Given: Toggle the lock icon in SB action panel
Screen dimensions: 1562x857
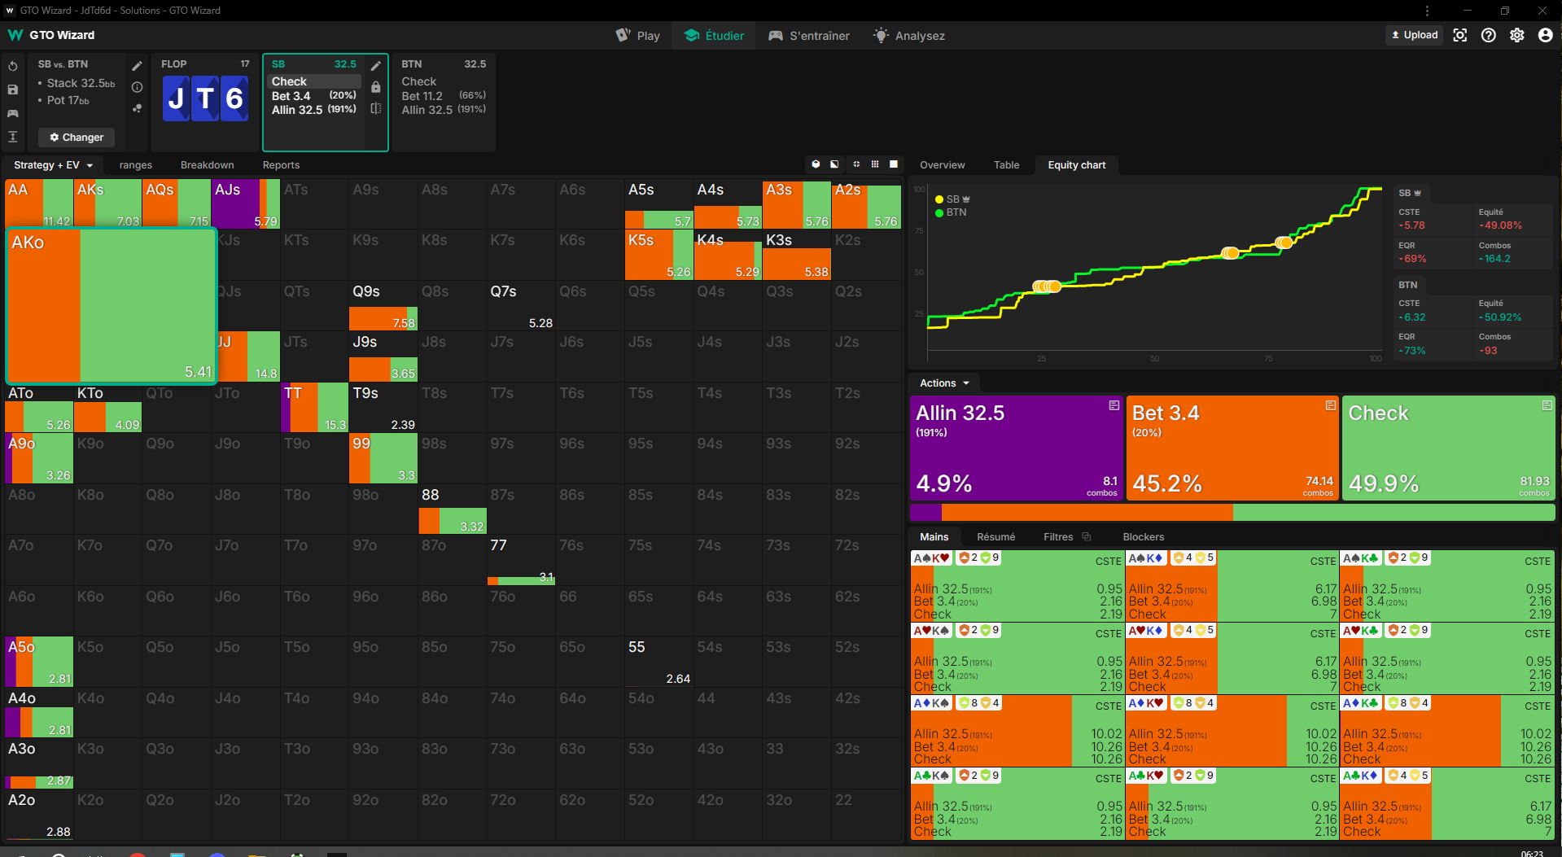Looking at the screenshot, I should tap(375, 87).
